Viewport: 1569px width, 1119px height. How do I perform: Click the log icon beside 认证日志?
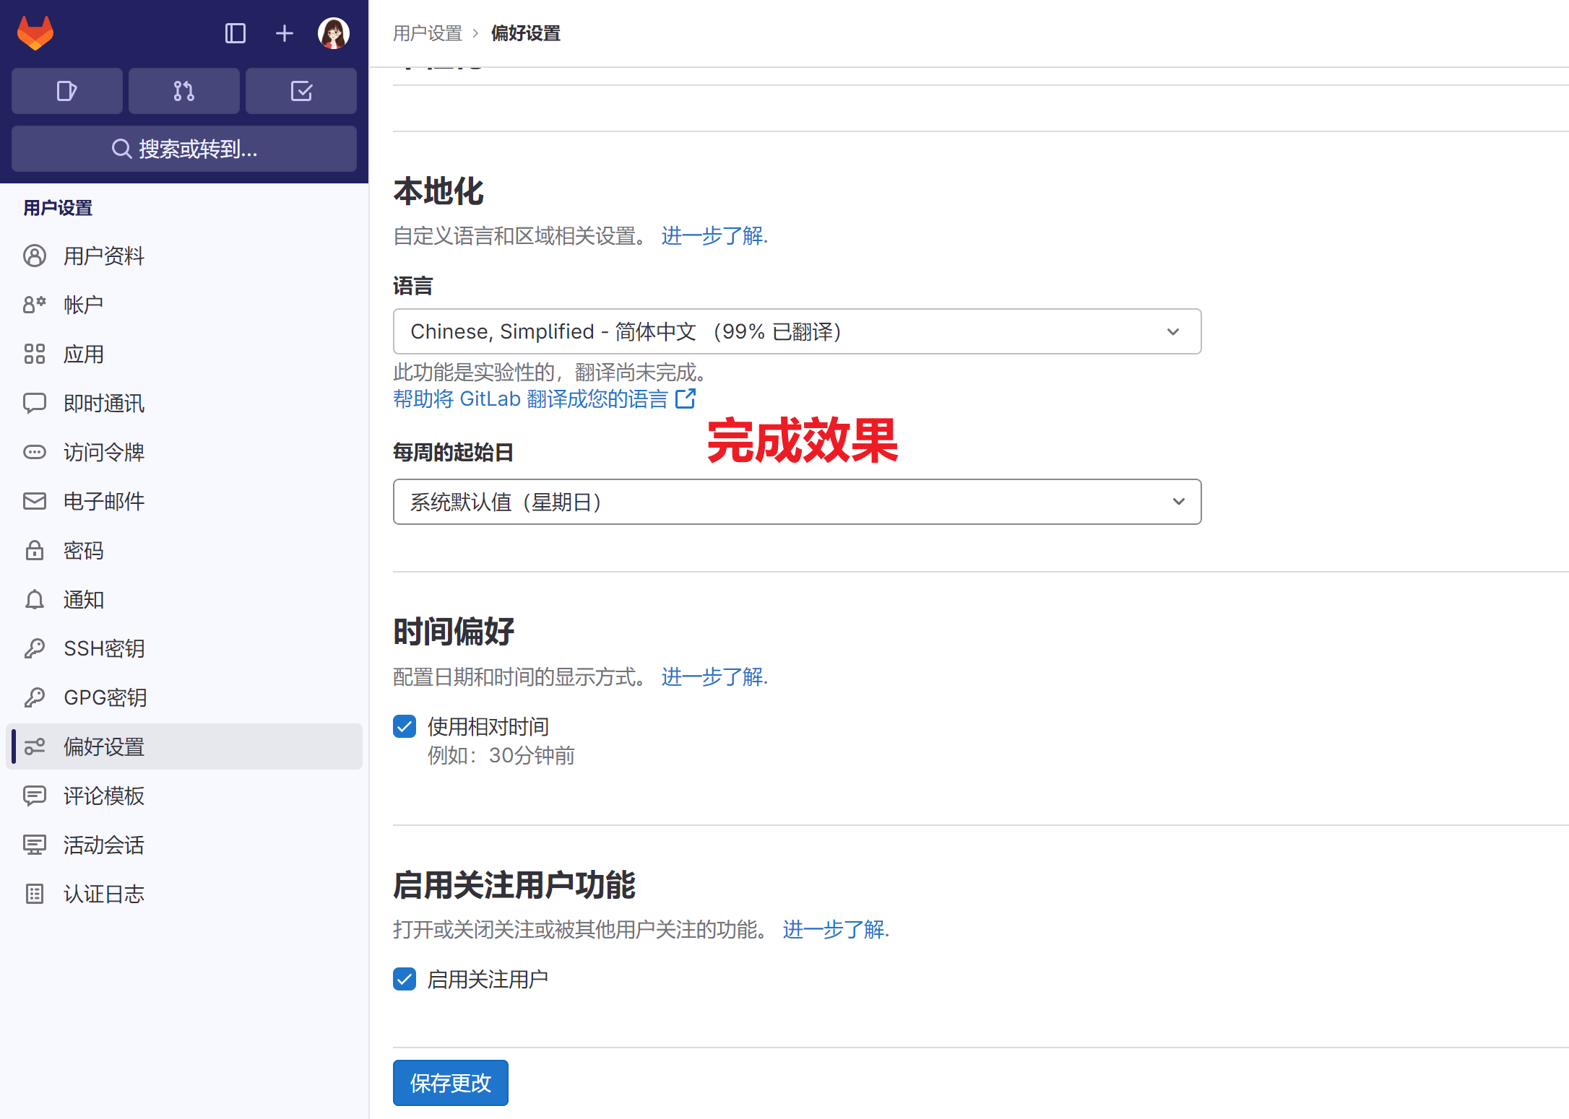pyautogui.click(x=35, y=894)
